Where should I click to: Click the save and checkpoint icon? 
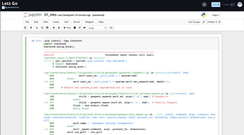(25, 28)
